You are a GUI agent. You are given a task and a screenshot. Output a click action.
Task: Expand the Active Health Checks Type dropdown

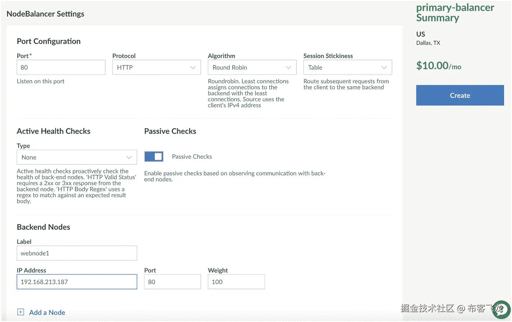(x=77, y=157)
